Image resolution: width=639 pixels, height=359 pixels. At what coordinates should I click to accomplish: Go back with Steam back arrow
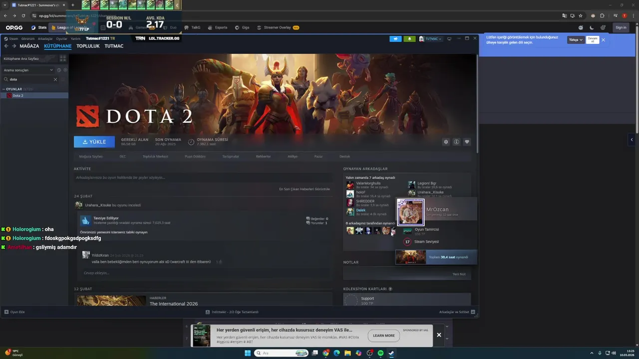point(6,46)
